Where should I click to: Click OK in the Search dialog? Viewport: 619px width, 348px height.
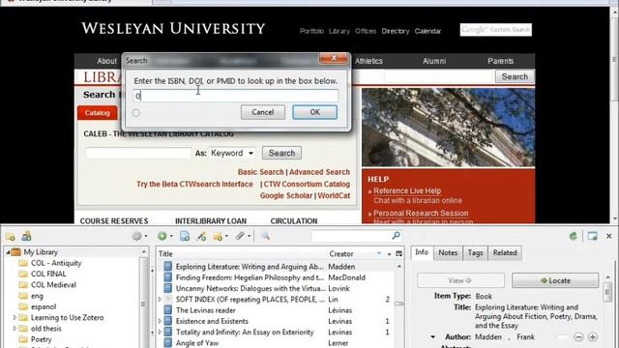(x=314, y=112)
